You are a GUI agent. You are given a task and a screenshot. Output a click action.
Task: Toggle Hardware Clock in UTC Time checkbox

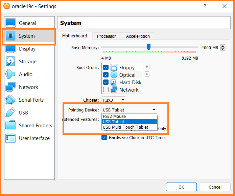[x=104, y=137]
